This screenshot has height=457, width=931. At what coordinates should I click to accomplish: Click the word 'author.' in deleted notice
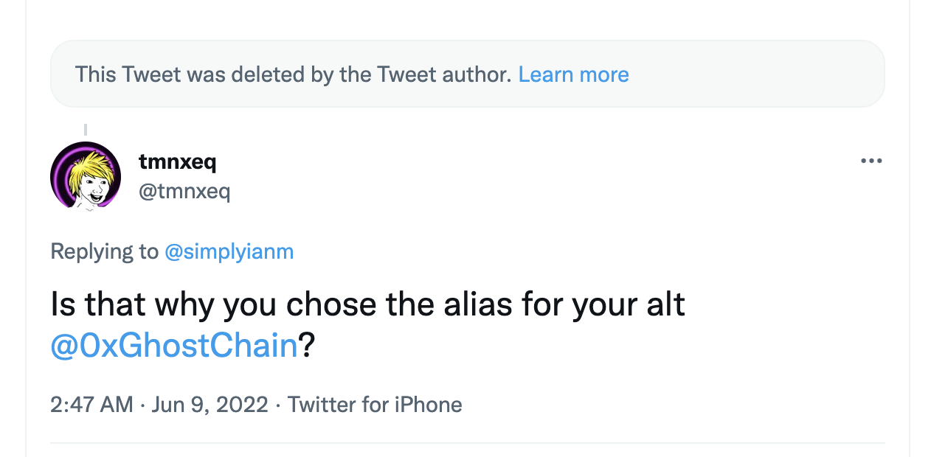(x=477, y=74)
